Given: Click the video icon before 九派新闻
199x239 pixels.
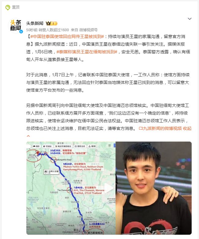Looking at the screenshot, I should coord(141,128).
